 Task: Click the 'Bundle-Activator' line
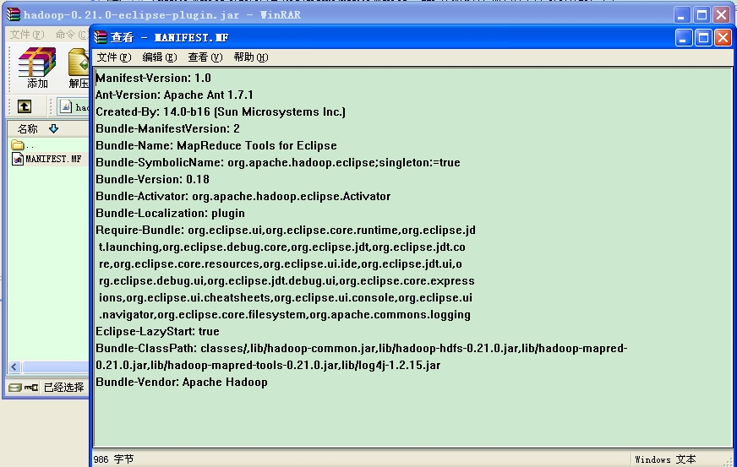tap(243, 197)
